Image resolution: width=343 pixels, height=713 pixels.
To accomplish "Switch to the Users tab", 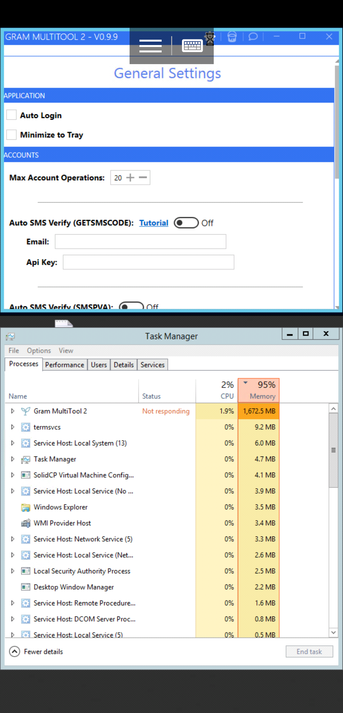I will tap(99, 365).
